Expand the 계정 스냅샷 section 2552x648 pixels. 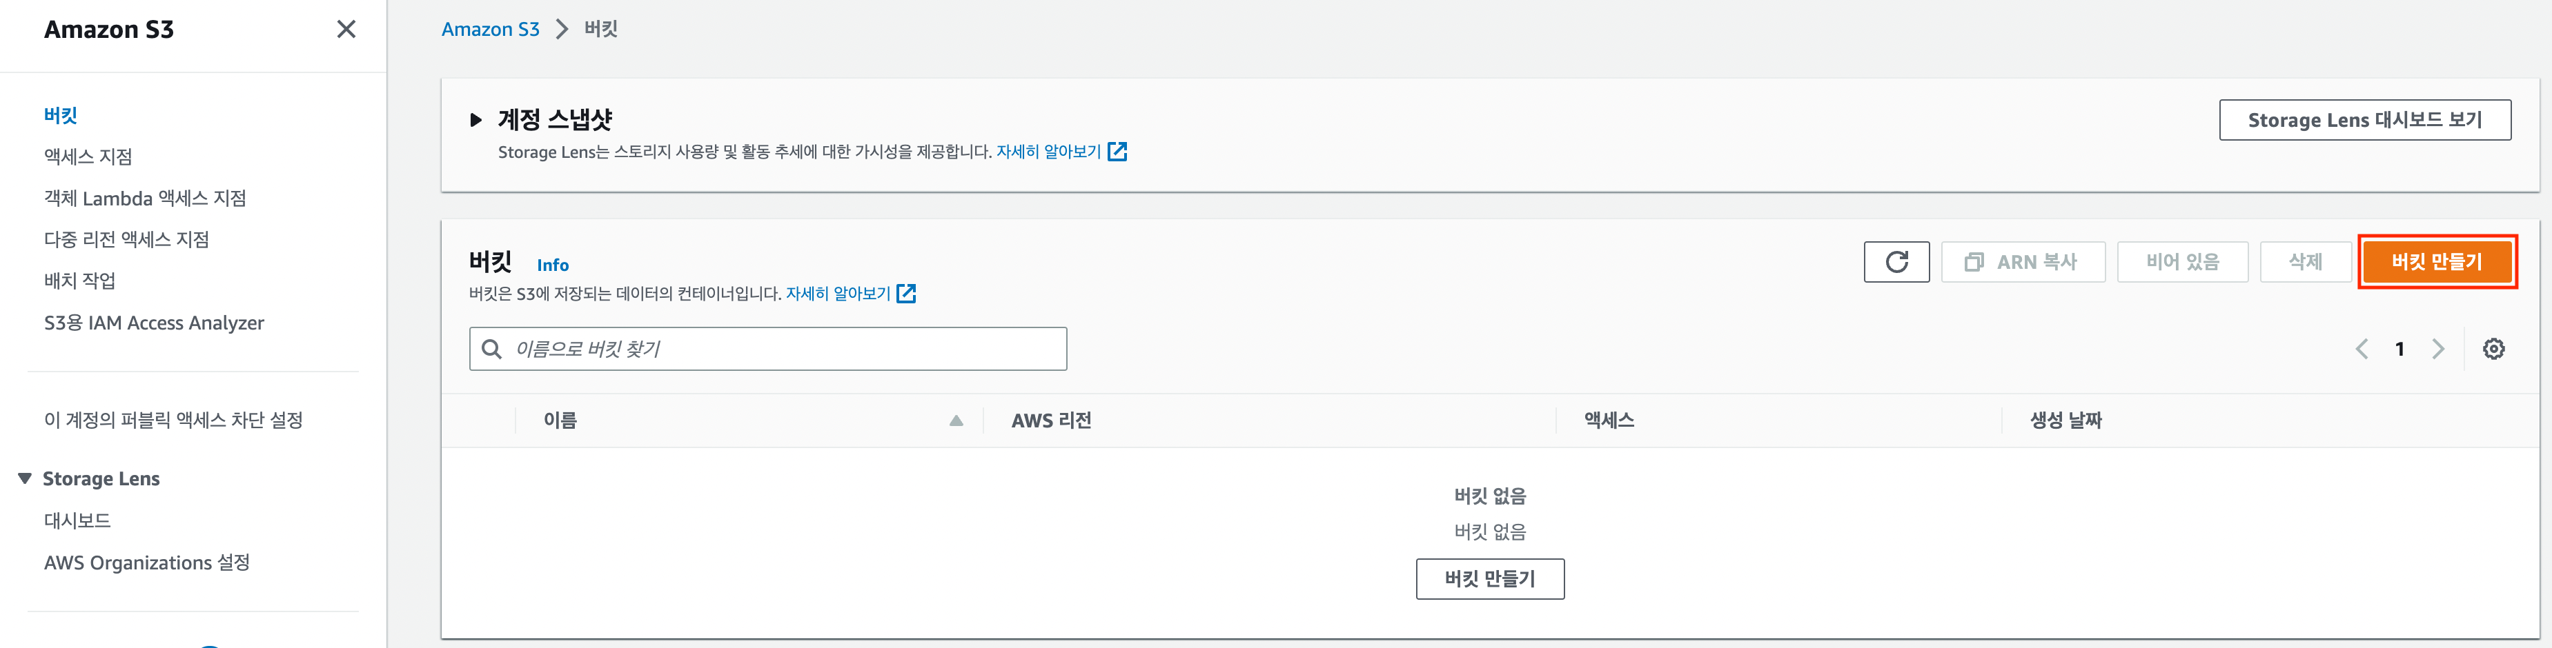475,121
